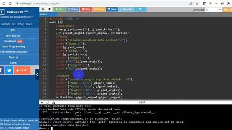The image size is (232, 130).
Task: Click the Facebook share icon
Action: 2,70
